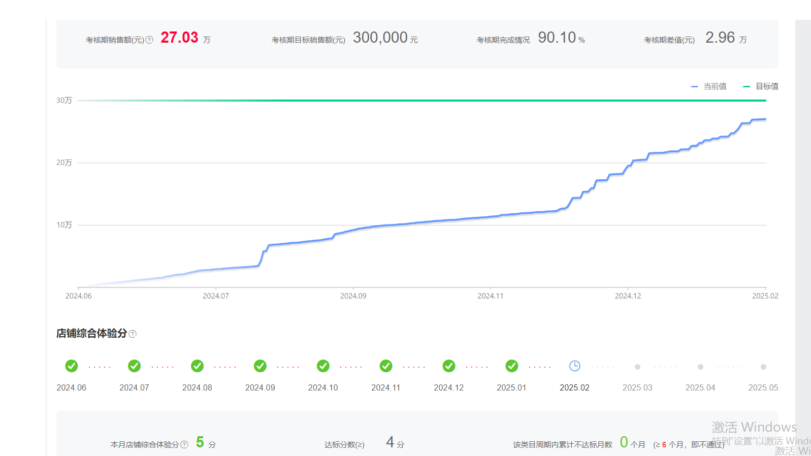Select the 2024.09 month checkmark
The width and height of the screenshot is (811, 456).
[260, 366]
